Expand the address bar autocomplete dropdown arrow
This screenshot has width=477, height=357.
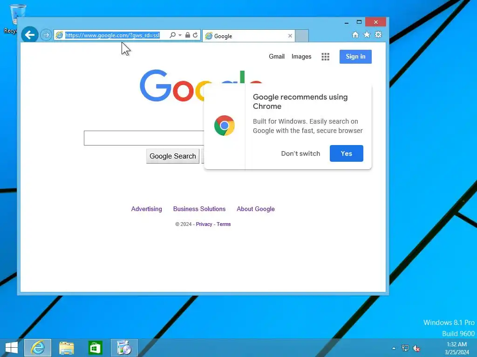pyautogui.click(x=180, y=35)
